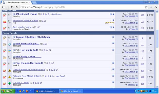Click the page scrollbar up arrow

(x=157, y=11)
